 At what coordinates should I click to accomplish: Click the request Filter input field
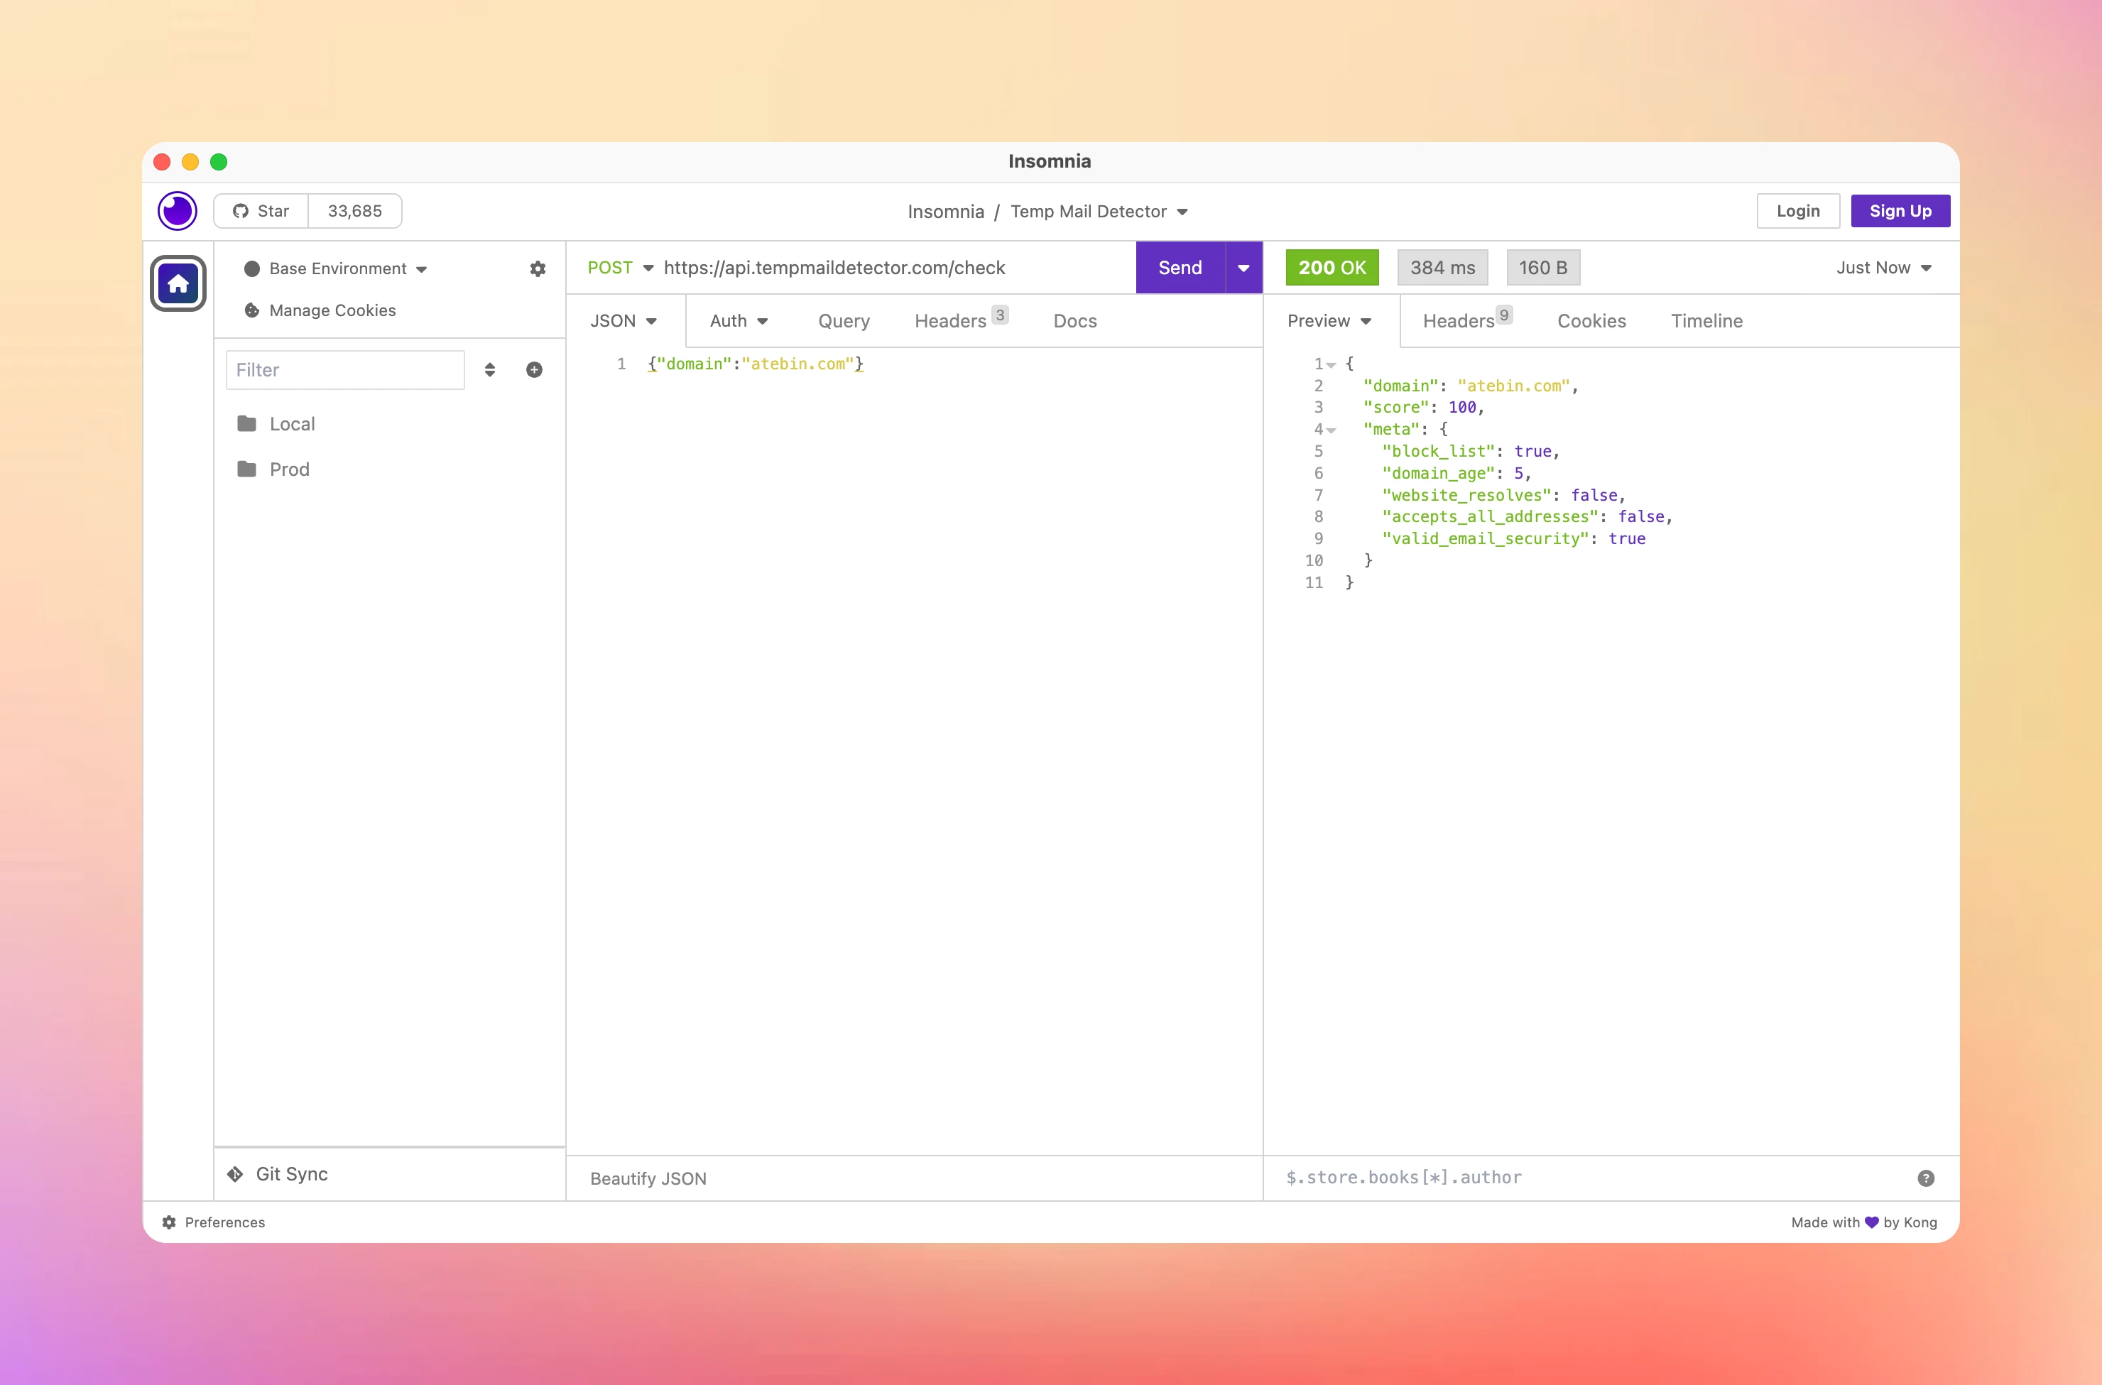pos(344,369)
